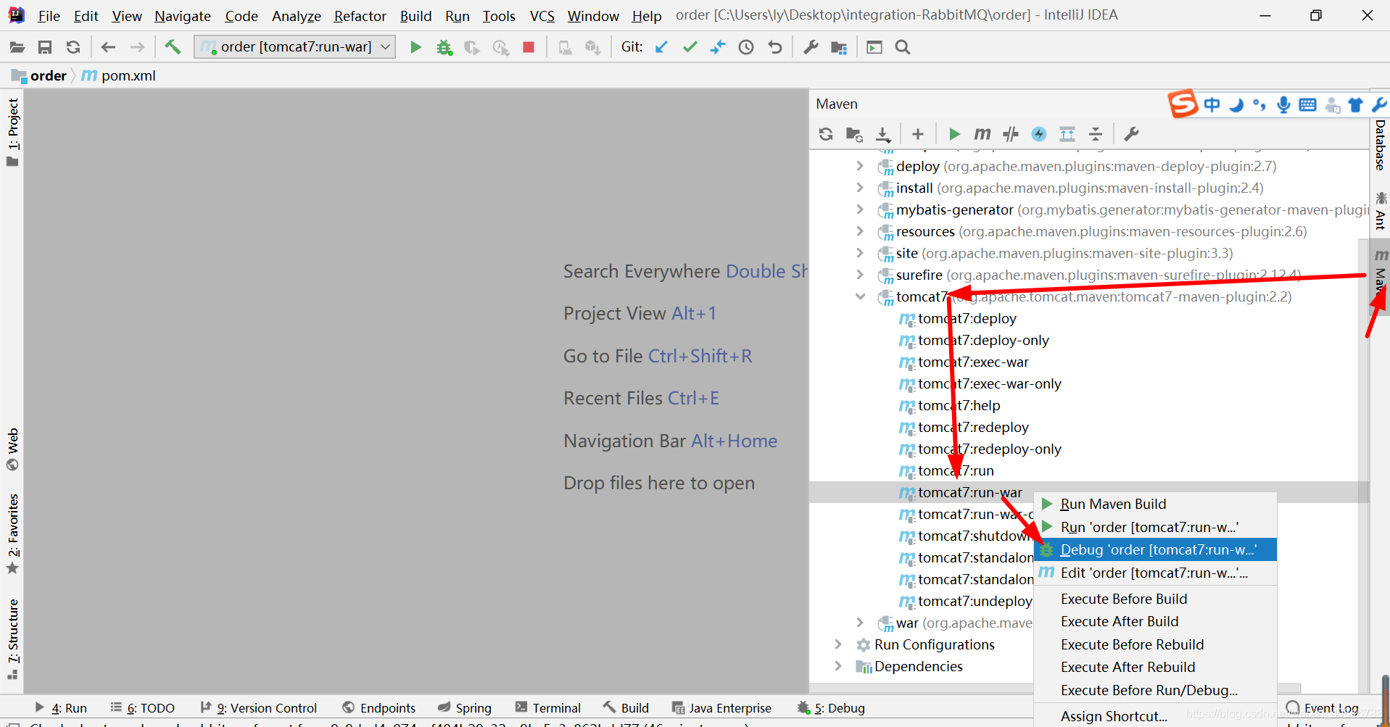Open the Event Log button
Viewport: 1390px width, 727px height.
(1323, 707)
